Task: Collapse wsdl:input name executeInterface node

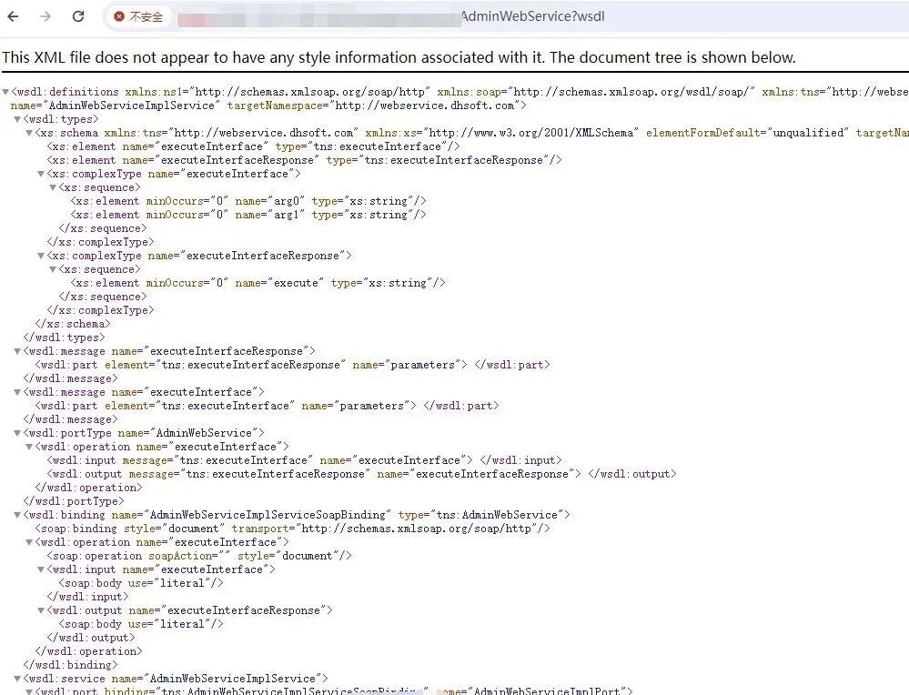Action: 41,569
